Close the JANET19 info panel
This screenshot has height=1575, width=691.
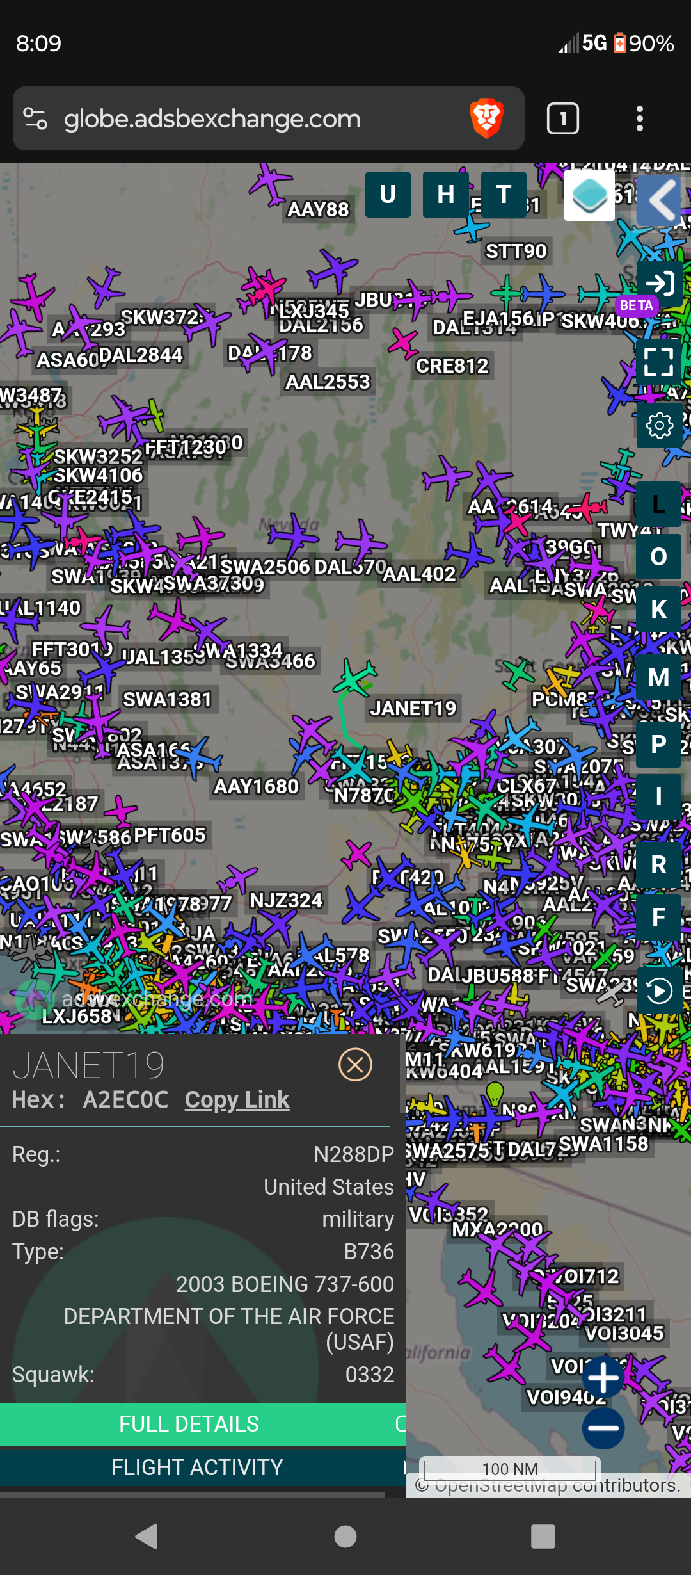(x=355, y=1065)
